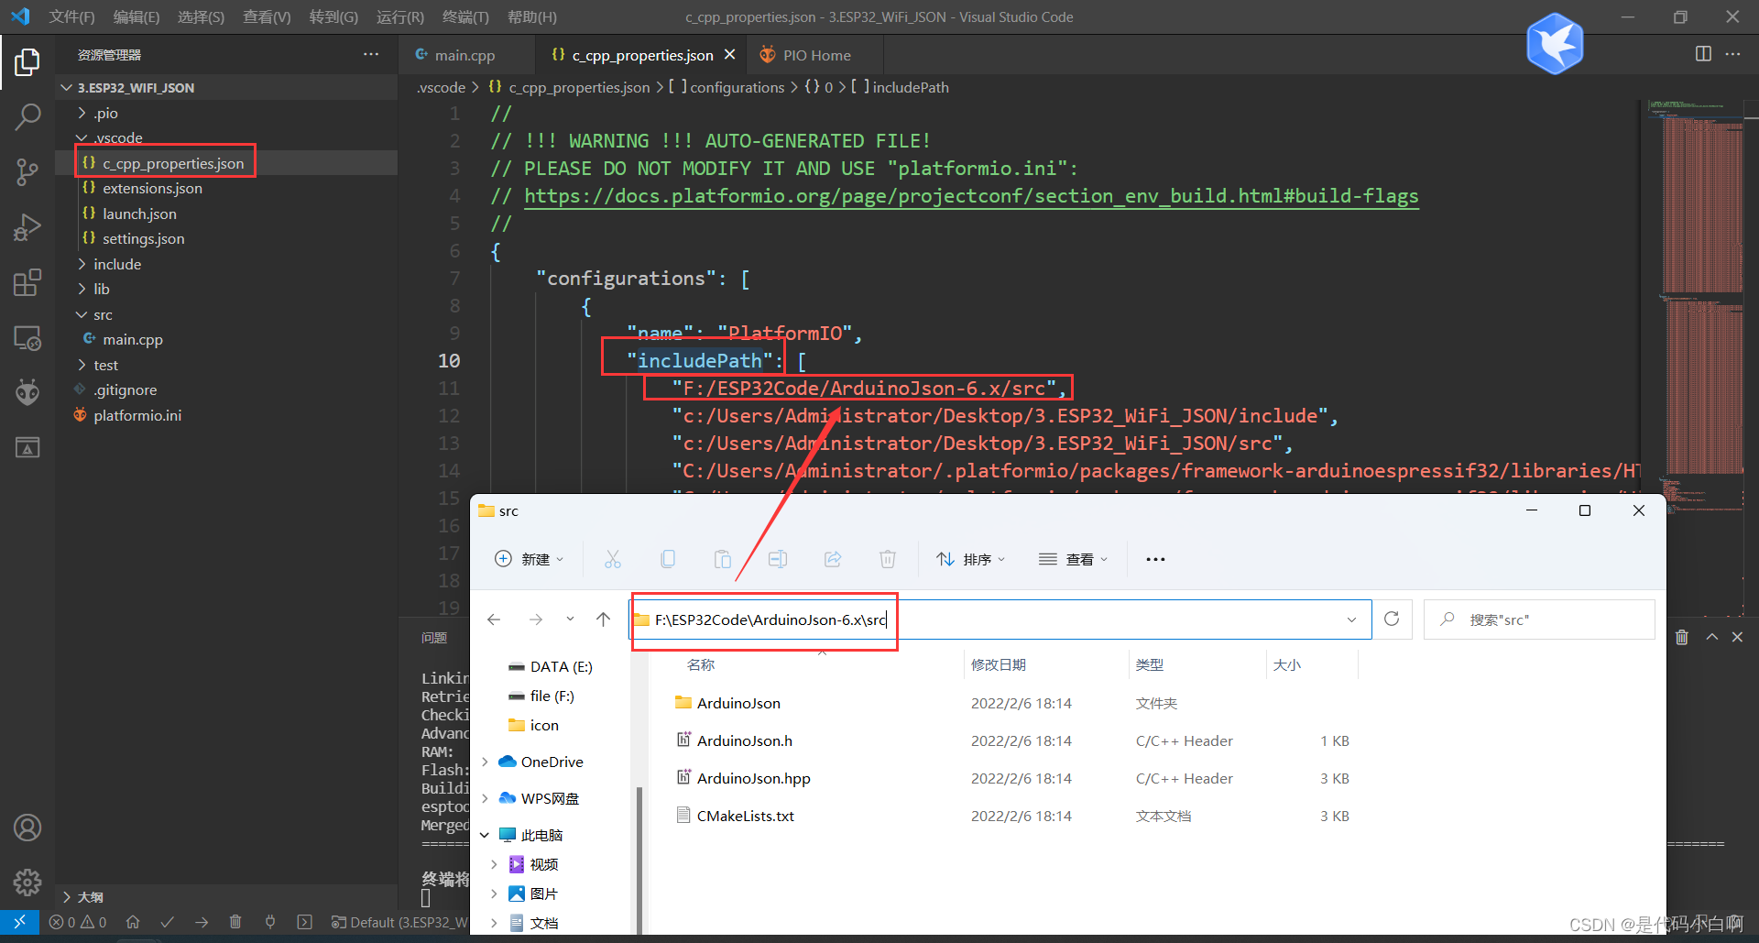
Task: Open the Extensions view
Action: 27,282
